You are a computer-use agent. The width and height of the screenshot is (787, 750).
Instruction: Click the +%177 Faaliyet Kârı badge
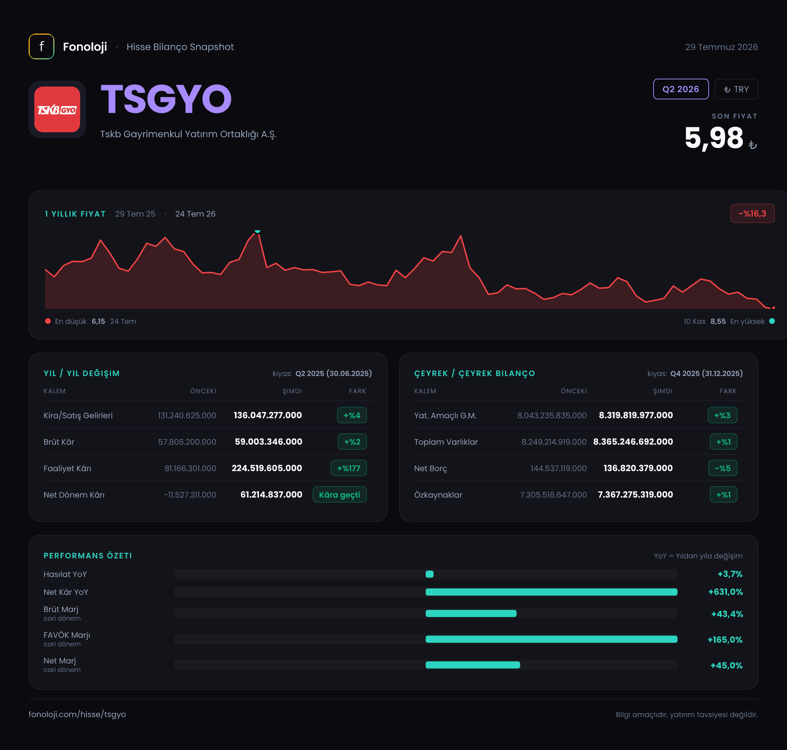[348, 468]
